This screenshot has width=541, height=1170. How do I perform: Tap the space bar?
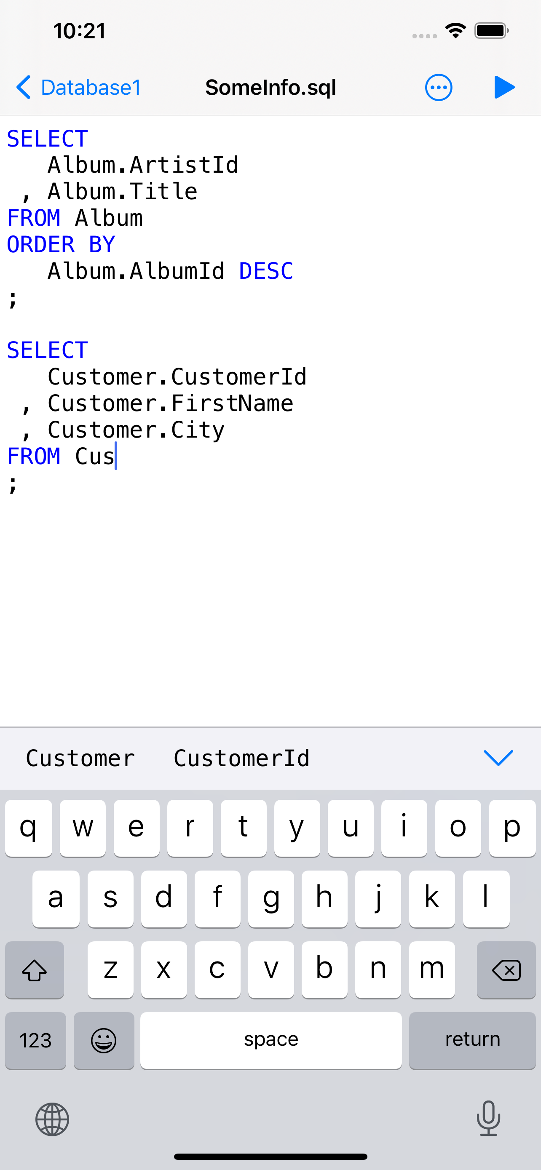click(271, 1041)
